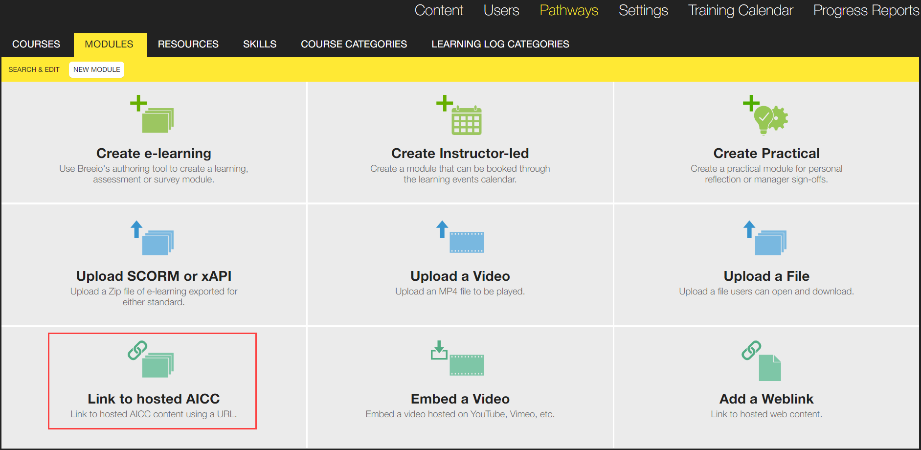Open the Users top menu

coord(501,10)
